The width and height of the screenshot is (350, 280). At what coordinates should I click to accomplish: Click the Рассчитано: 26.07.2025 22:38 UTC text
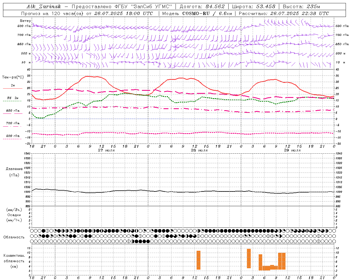(x=284, y=13)
